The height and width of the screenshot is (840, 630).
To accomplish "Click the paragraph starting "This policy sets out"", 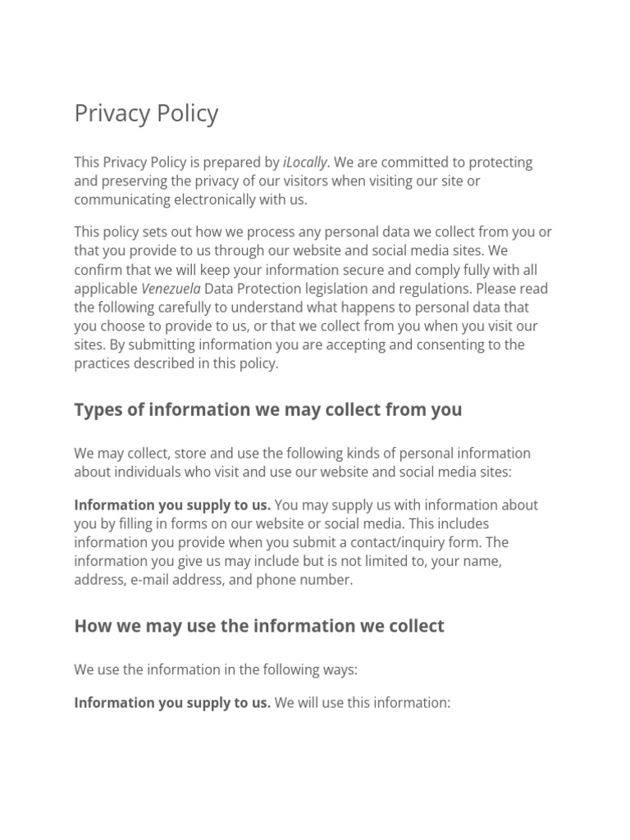I will 312,297.
